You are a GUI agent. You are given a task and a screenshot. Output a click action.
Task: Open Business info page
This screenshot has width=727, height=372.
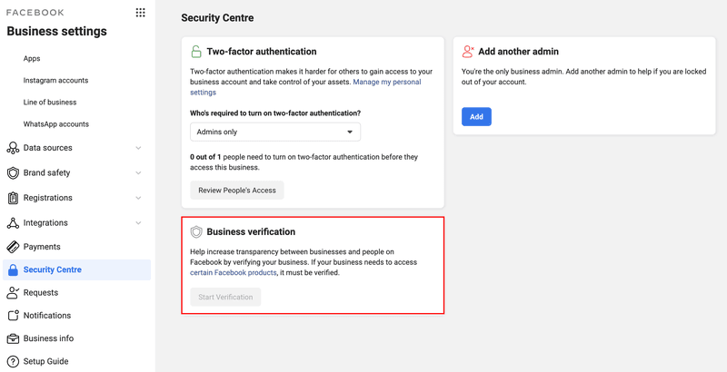click(49, 338)
